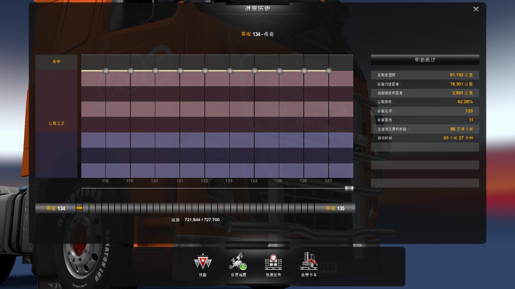Close the 进度历史 progress history window

pos(476,9)
